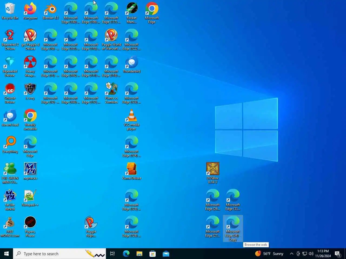
Task: Select the Microsoft Edge (103) shortcut
Action: (71, 93)
